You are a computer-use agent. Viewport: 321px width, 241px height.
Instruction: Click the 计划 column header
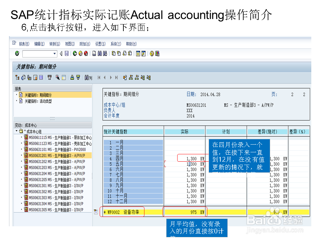[x=226, y=132]
